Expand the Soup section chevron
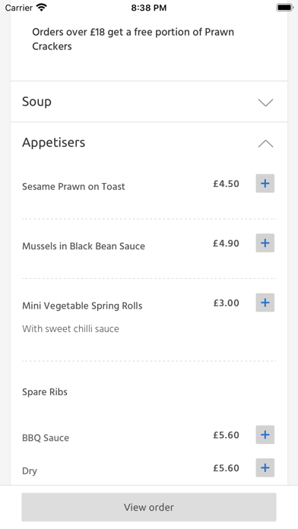 pos(265,102)
